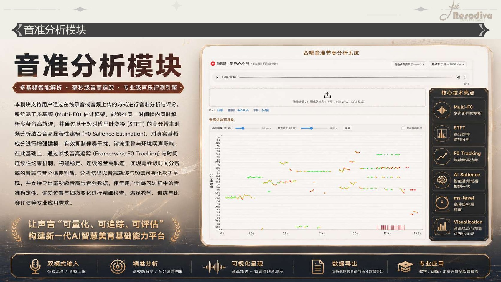
Task: Click the Visualization bar chart icon
Action: [442, 226]
